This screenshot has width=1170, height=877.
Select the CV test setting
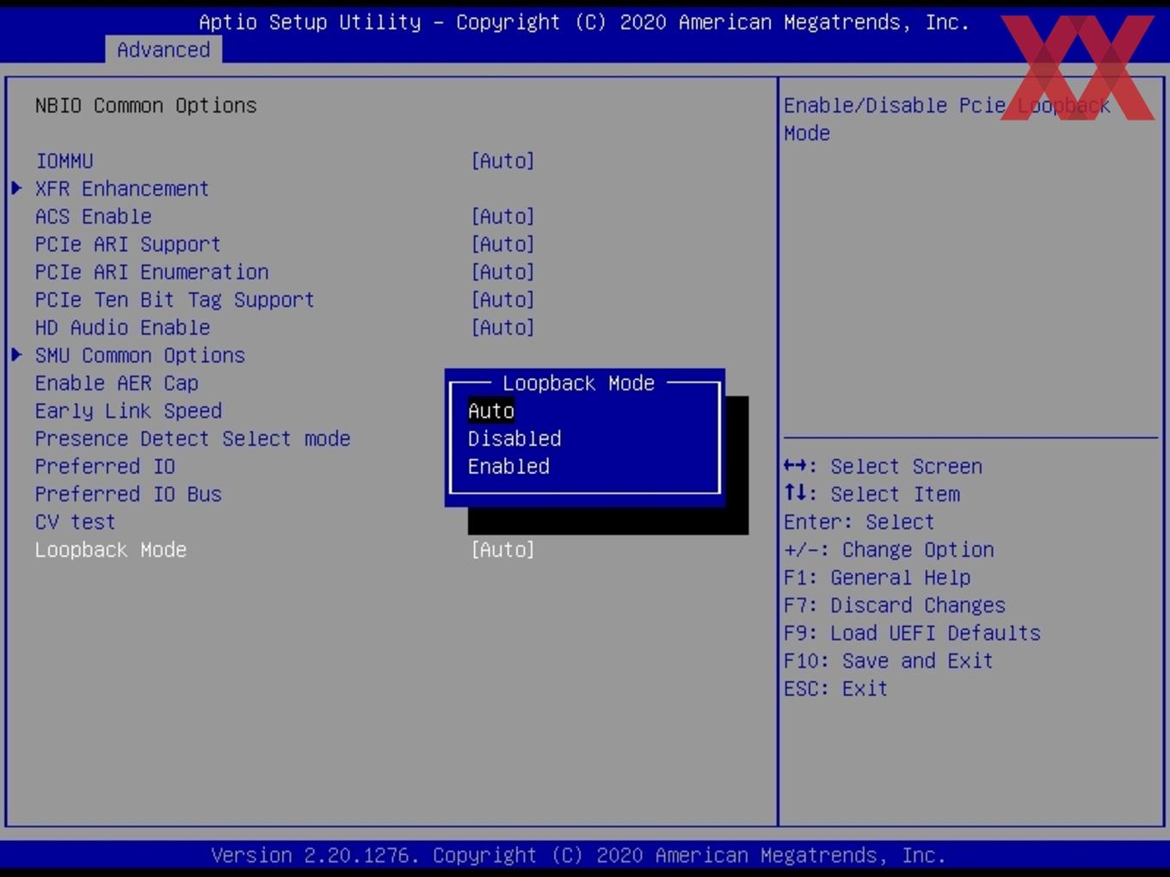pyautogui.click(x=76, y=522)
